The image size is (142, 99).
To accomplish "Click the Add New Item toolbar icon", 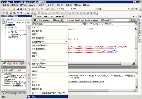I will 9,9.
